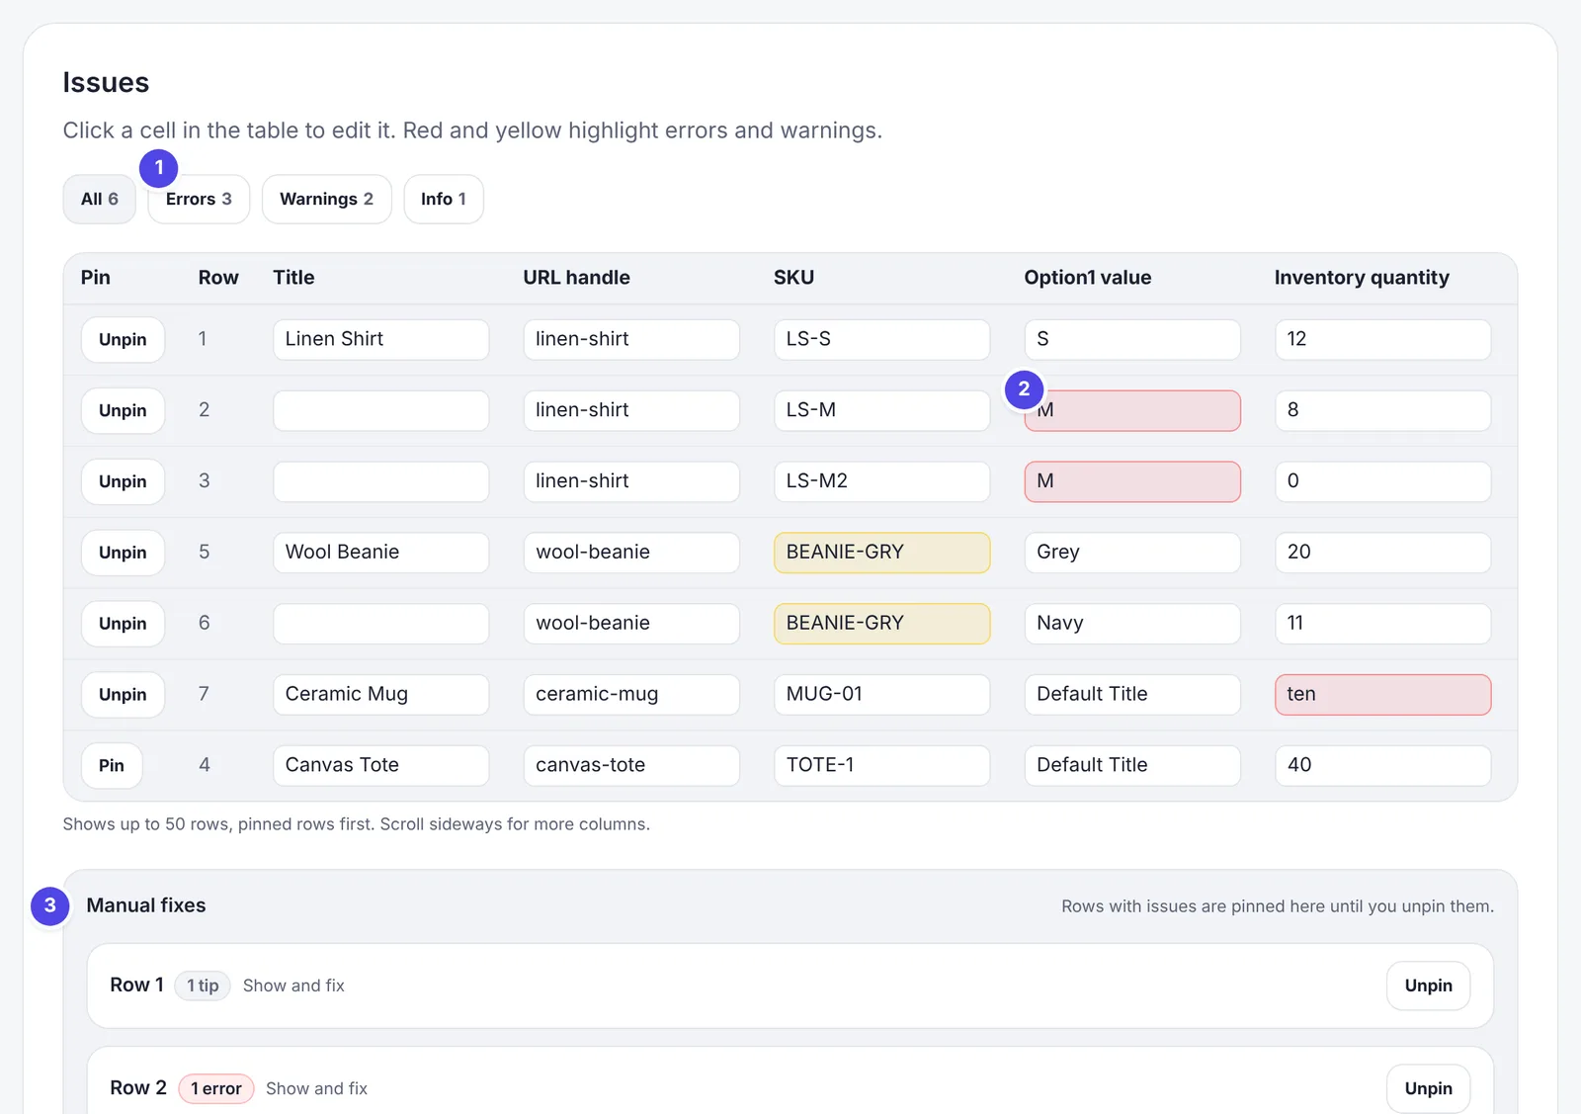Edit the LS-S SKU field
This screenshot has height=1114, width=1581.
click(x=882, y=339)
